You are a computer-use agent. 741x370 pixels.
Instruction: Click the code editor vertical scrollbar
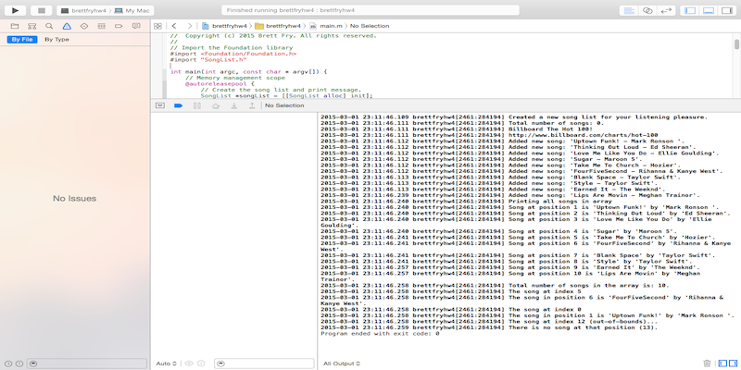(x=736, y=44)
